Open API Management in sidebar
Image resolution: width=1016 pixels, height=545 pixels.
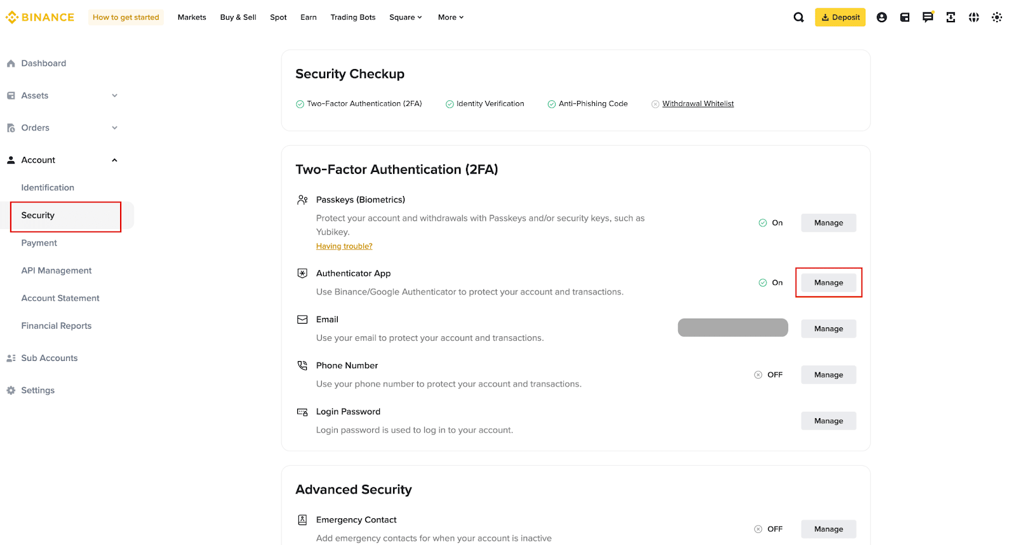57,271
